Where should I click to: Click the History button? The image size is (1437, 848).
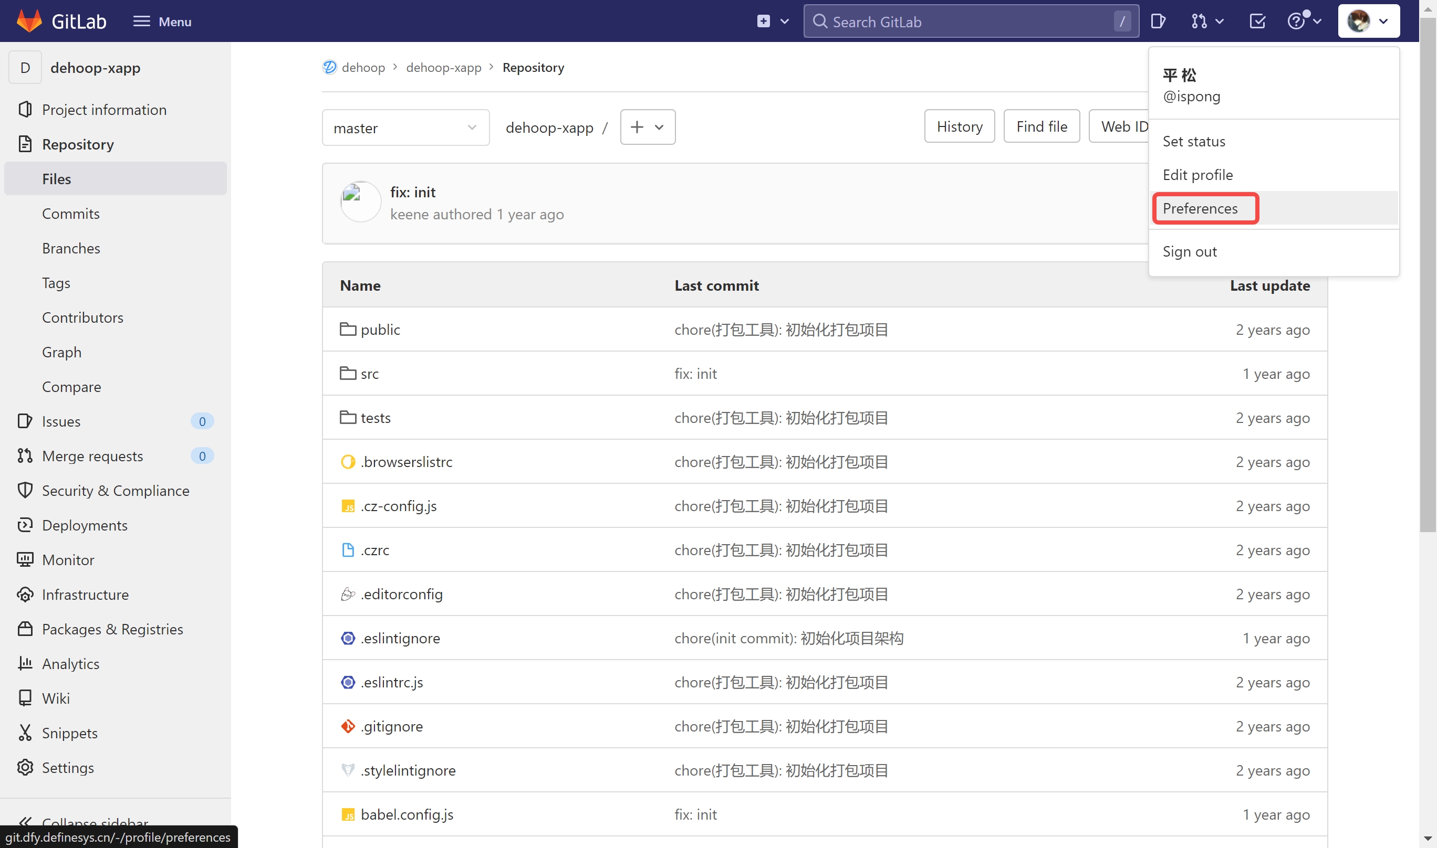tap(959, 126)
